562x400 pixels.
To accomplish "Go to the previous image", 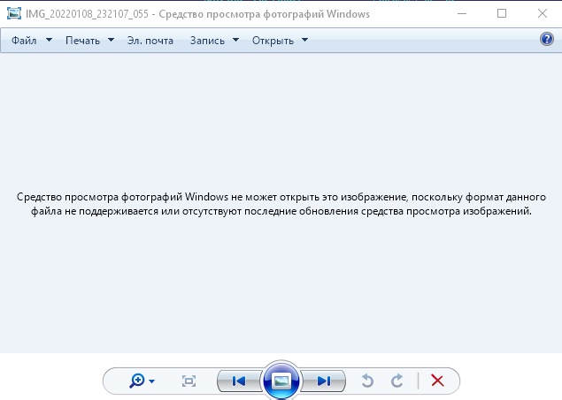I will click(x=238, y=381).
